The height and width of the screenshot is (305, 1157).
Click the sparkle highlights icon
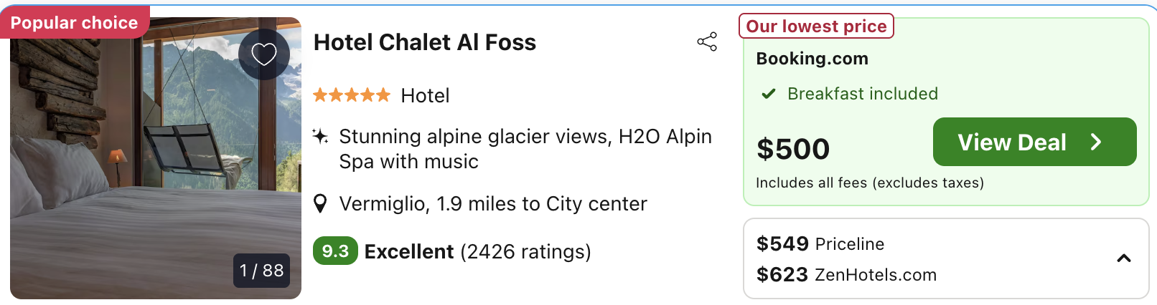321,136
